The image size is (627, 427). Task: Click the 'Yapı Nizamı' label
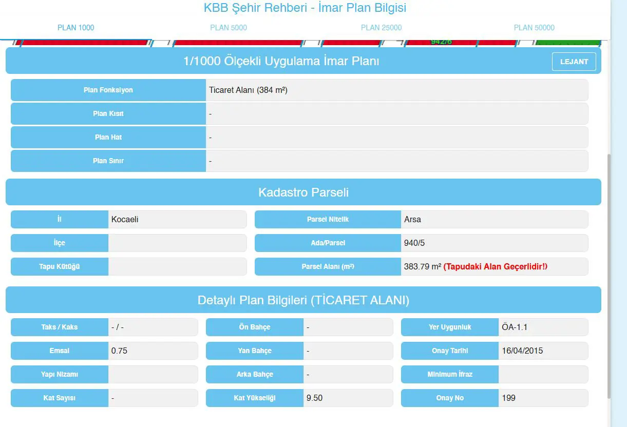(x=60, y=374)
